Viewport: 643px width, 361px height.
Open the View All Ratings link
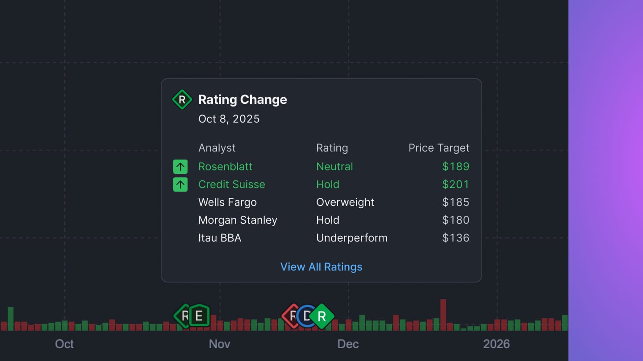[x=321, y=267]
